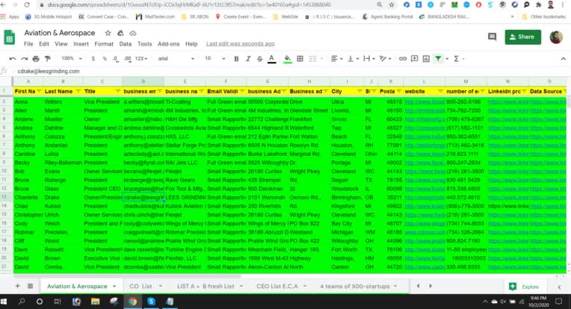The width and height of the screenshot is (571, 309).
Task: Open filter dropdown on City column
Action: point(359,91)
